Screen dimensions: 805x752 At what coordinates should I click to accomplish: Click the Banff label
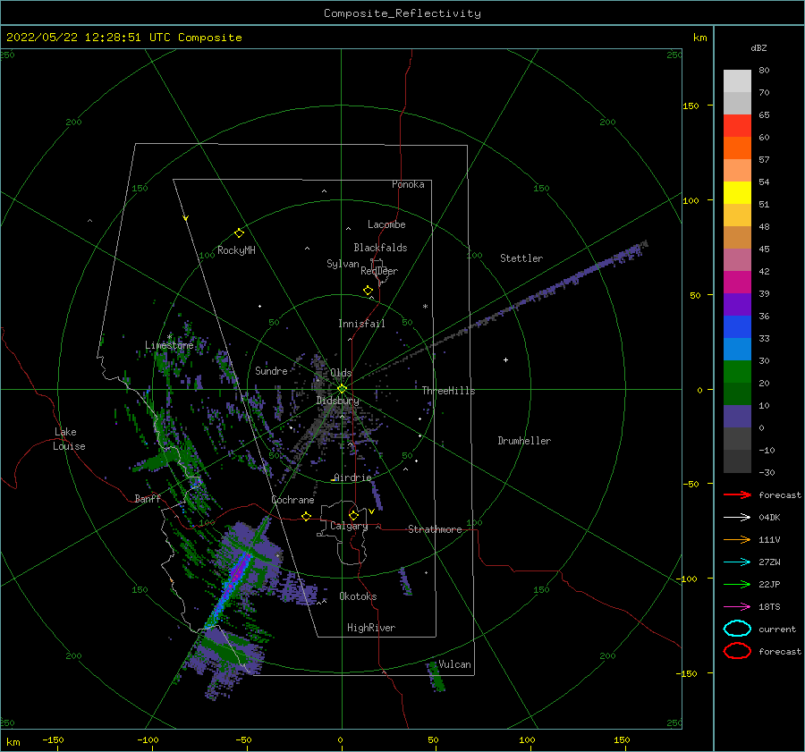click(148, 499)
